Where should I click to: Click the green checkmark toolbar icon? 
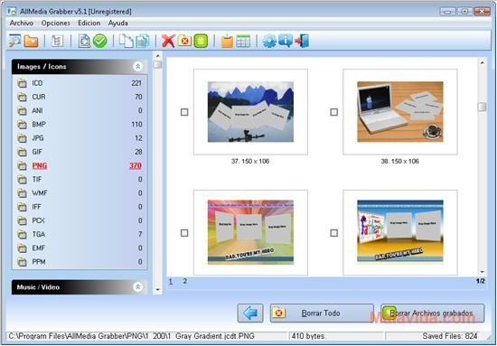pyautogui.click(x=100, y=42)
